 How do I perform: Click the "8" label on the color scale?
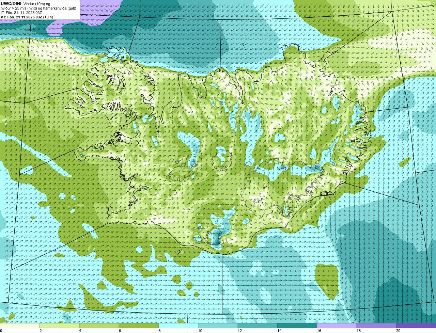(159, 331)
